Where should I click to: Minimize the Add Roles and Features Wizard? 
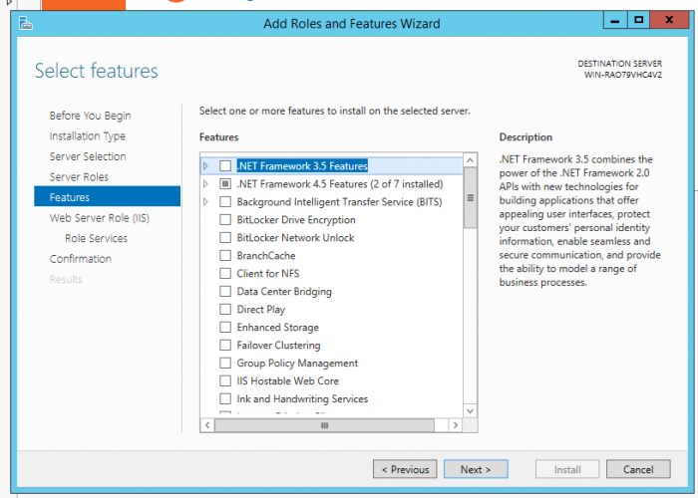click(615, 21)
